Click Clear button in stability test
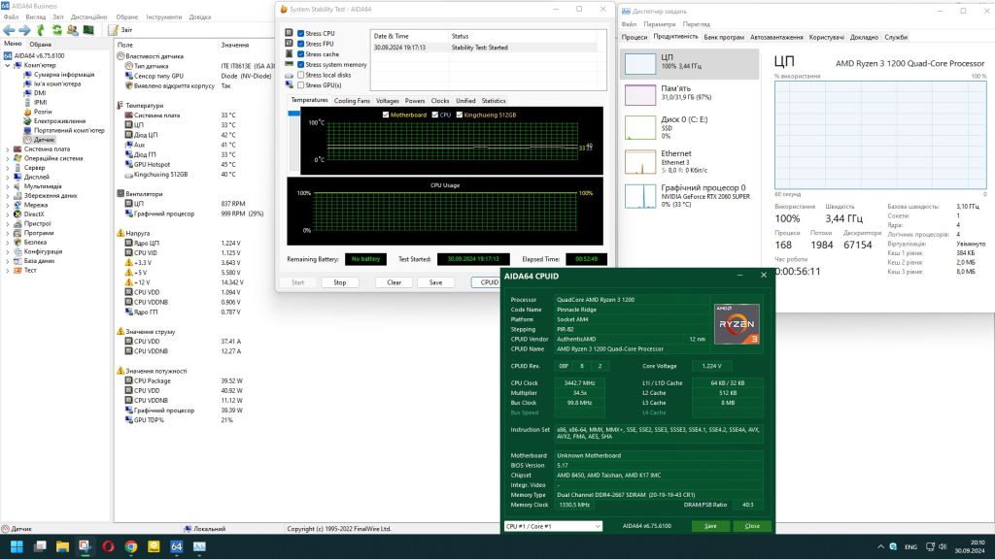 tap(395, 282)
